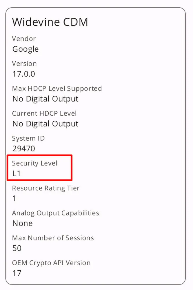This screenshot has height=290, width=193.
Task: Select the Max HDCP Level Supported label
Action: (x=57, y=88)
